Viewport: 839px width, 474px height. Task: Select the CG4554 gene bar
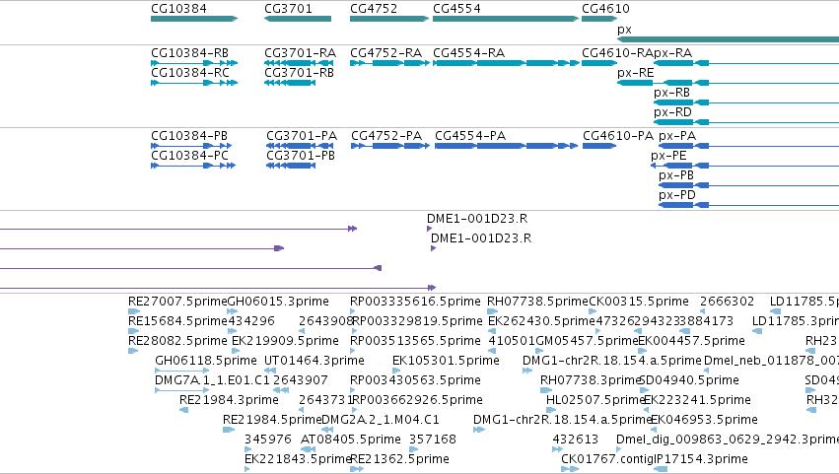coord(506,19)
